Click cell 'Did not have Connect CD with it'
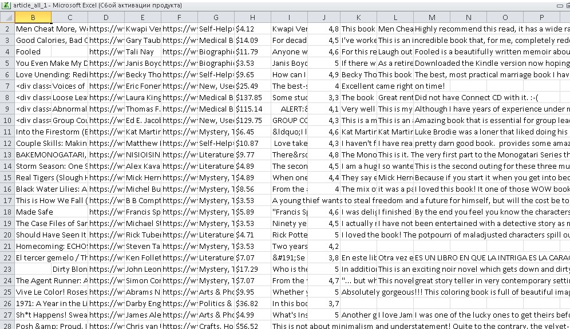Screen dimensions: 570x329 coord(477,98)
